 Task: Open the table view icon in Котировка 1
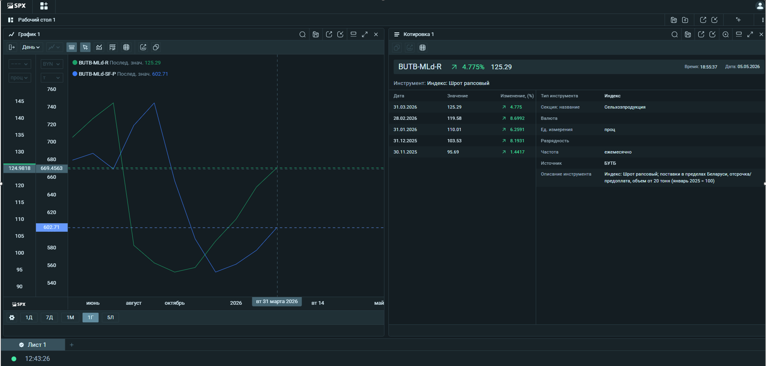(x=423, y=48)
